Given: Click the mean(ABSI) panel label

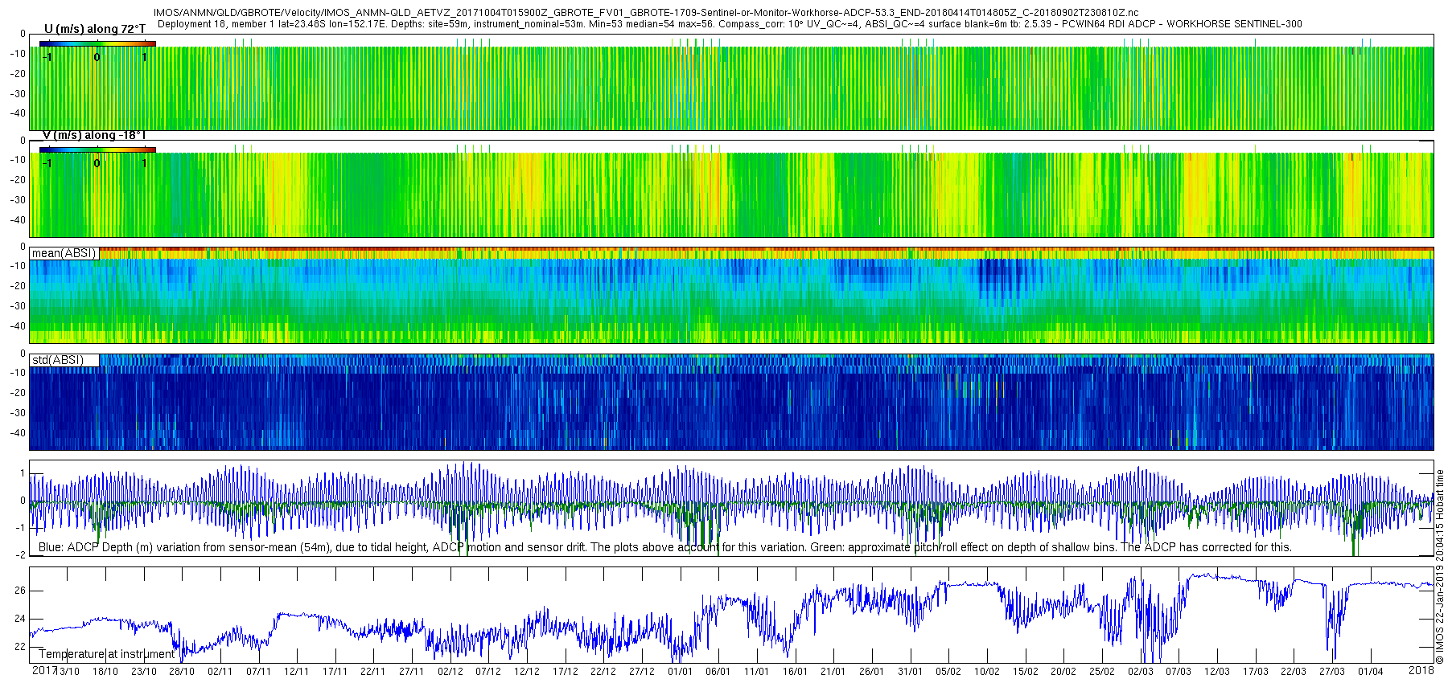Looking at the screenshot, I should (x=64, y=253).
